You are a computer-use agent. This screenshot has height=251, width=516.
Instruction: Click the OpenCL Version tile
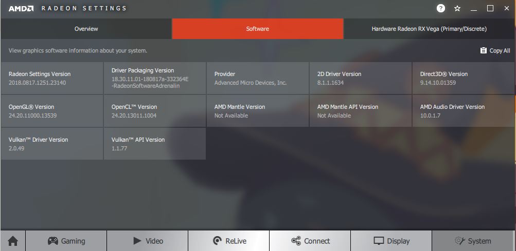[x=155, y=111]
